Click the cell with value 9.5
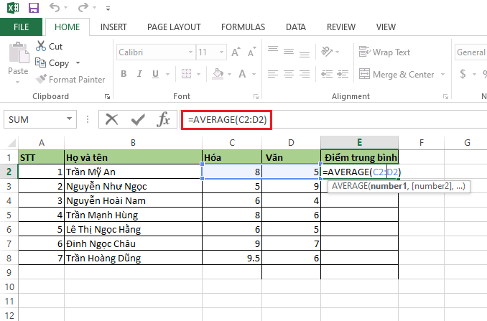This screenshot has width=487, height=321. pos(232,258)
